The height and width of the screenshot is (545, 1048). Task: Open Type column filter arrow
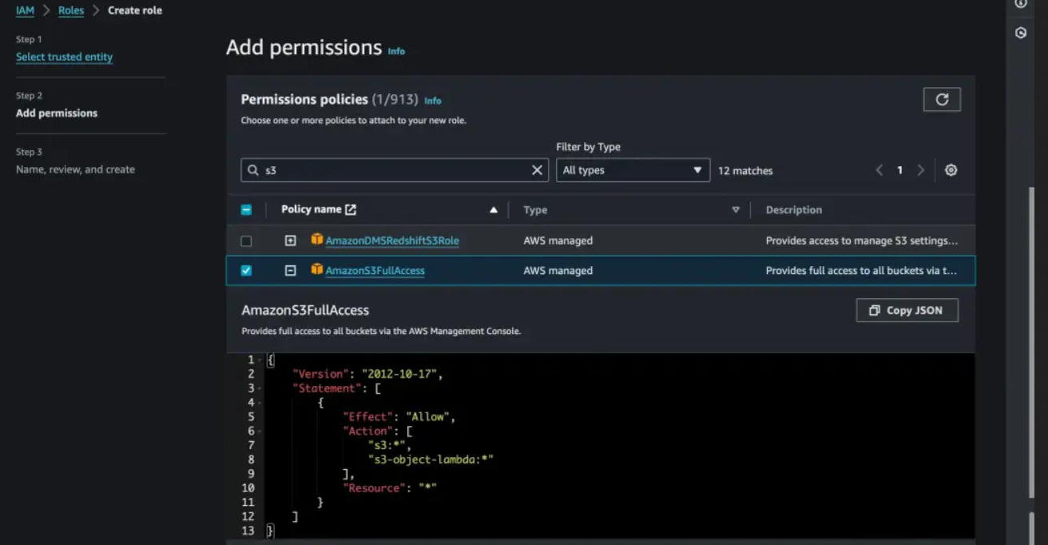736,210
